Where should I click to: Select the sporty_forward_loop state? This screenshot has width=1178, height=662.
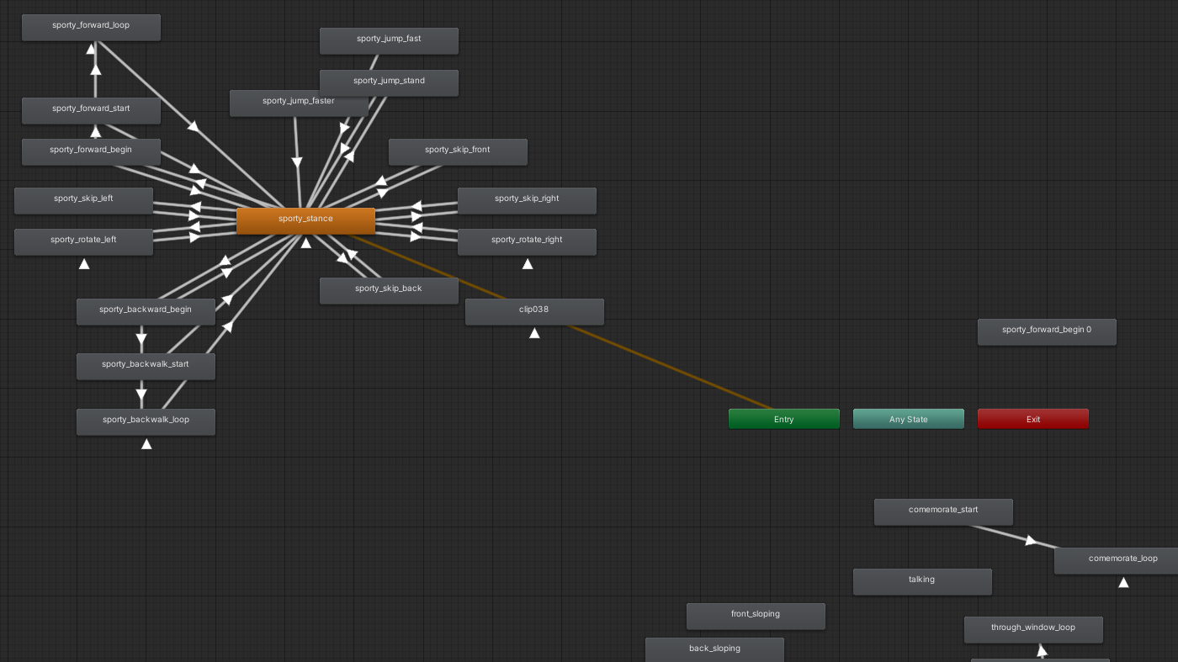91,27
